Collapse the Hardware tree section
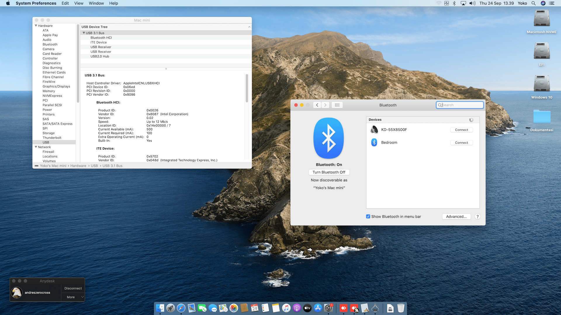 36,26
